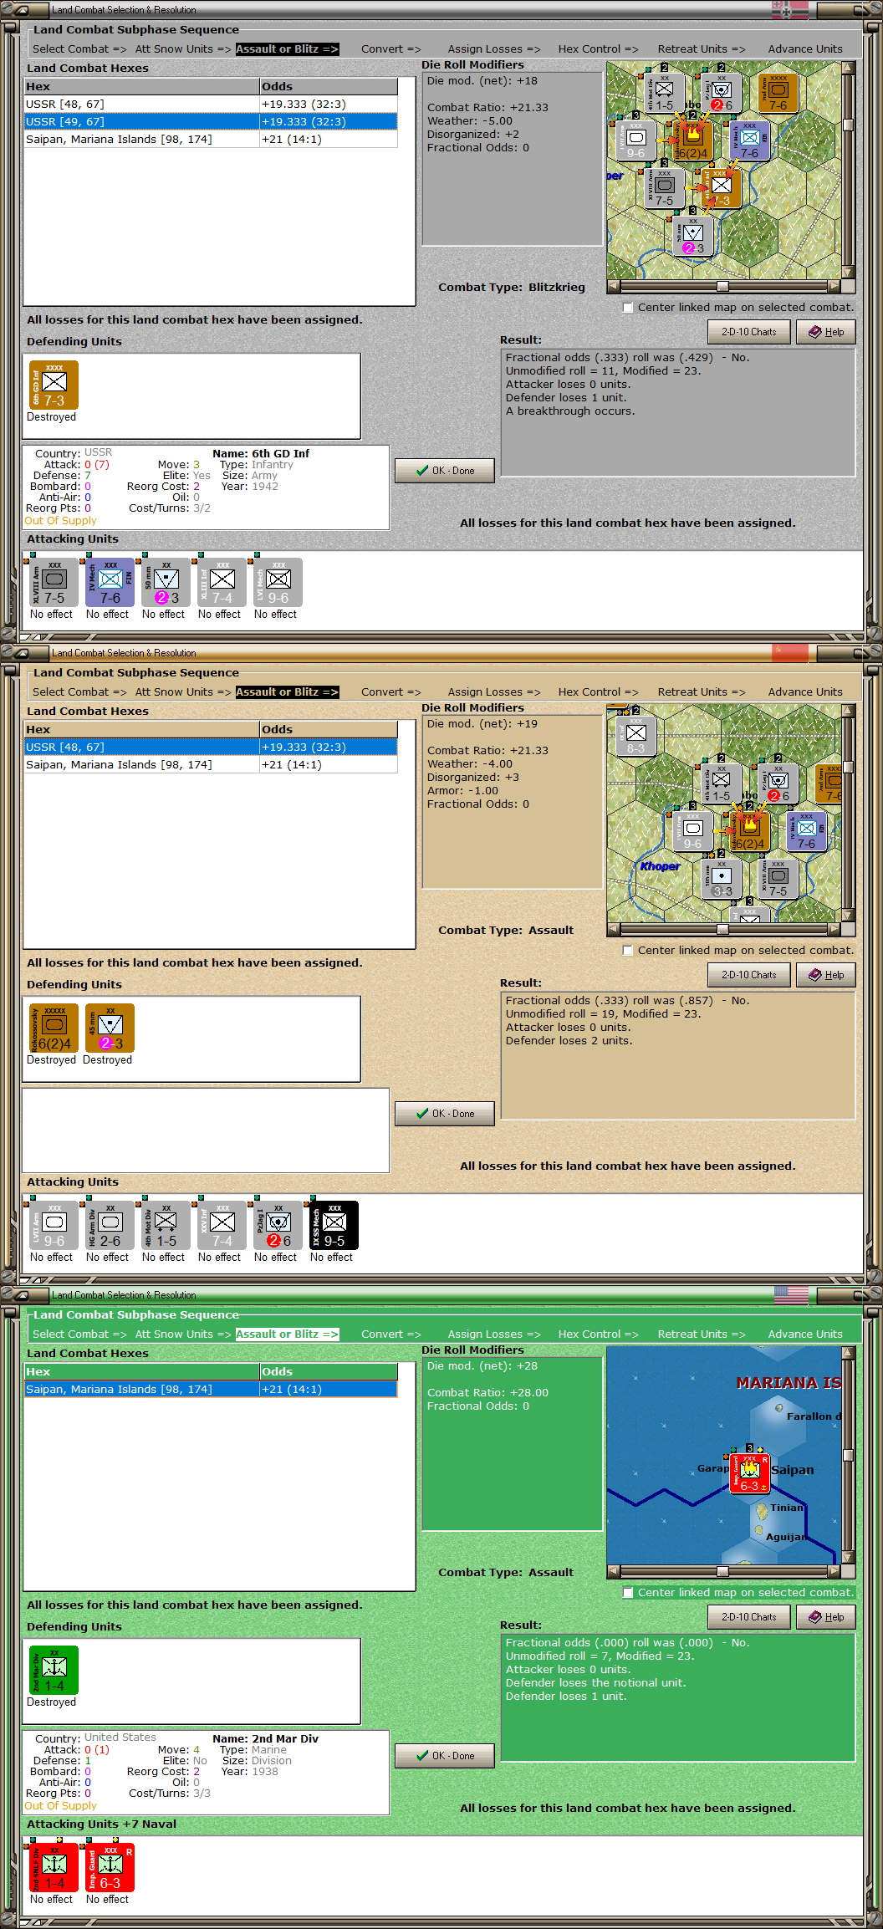Click OK - Done in the top window
This screenshot has width=883, height=1929.
[x=445, y=471]
